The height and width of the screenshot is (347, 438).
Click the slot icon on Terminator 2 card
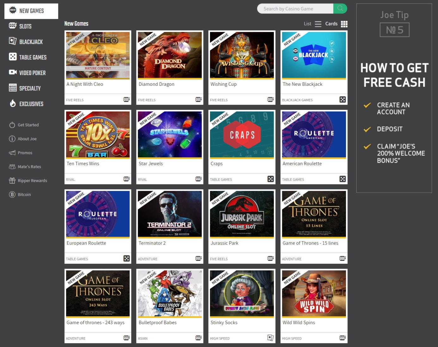(x=199, y=258)
